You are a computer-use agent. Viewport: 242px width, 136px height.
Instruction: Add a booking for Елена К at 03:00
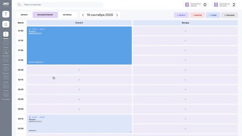click(x=79, y=109)
